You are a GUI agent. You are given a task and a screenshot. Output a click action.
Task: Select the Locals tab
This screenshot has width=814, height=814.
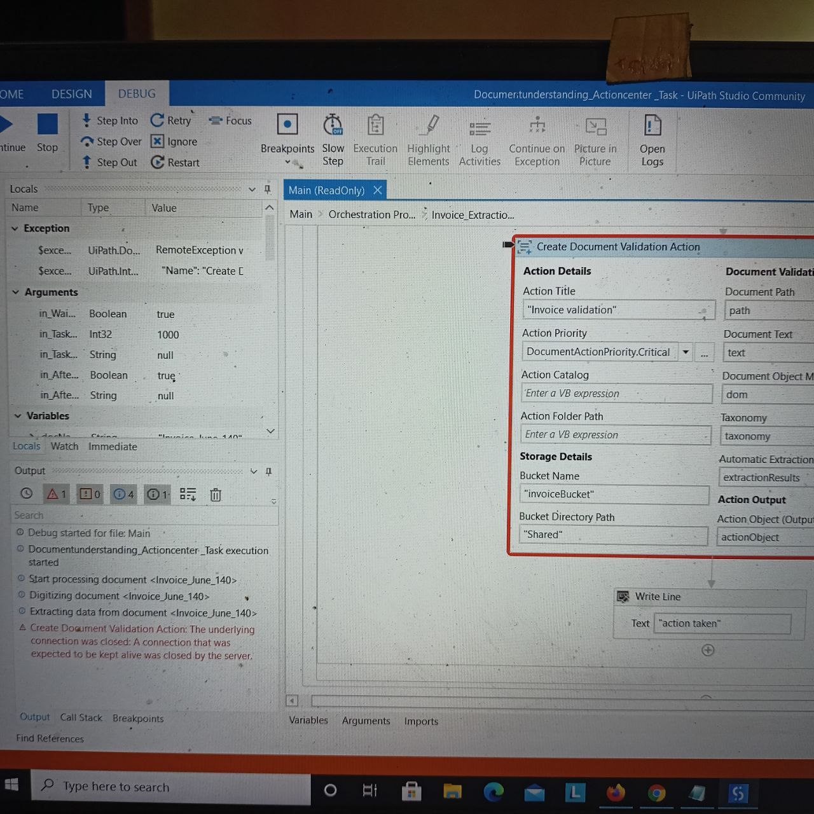[26, 446]
